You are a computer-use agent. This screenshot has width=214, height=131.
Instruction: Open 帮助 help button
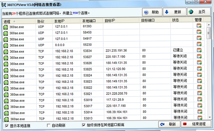[152, 12]
